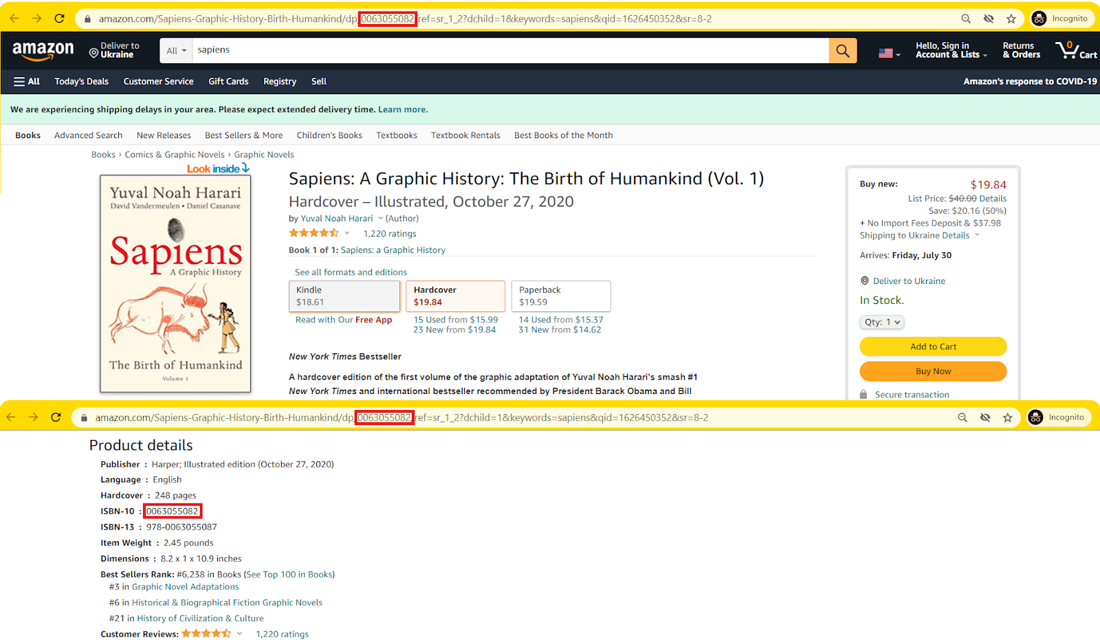The image size is (1100, 643).
Task: Click the zoom magnifier in top address bar
Action: point(966,19)
